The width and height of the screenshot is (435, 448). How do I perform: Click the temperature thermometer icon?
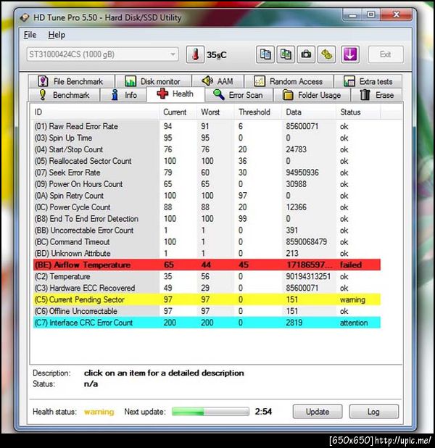click(x=196, y=54)
